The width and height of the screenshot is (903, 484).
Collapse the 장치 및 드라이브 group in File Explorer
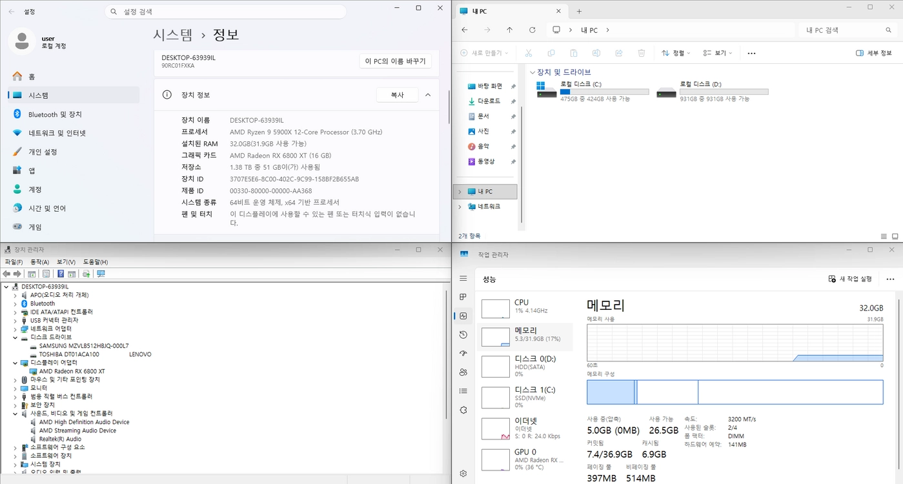click(x=532, y=72)
